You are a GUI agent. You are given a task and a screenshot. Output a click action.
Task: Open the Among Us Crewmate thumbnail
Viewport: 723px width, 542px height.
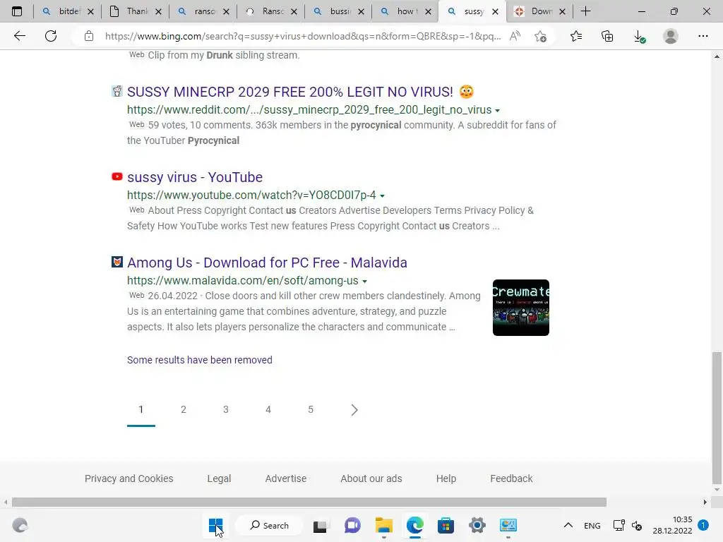520,308
